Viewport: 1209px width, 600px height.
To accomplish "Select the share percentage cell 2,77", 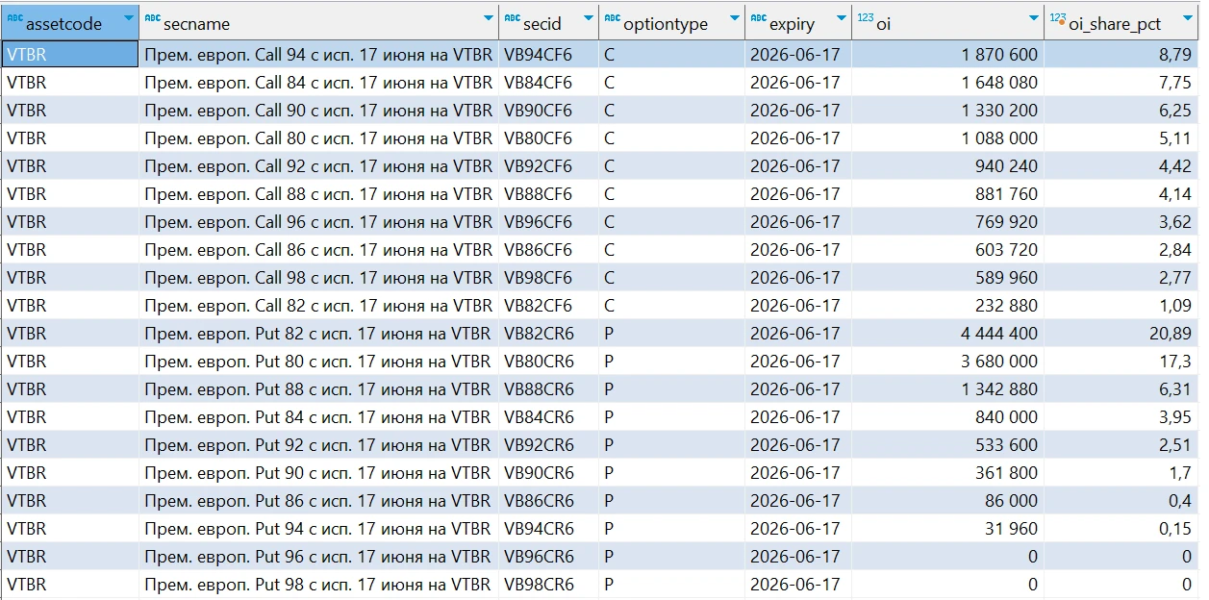I will 1121,278.
